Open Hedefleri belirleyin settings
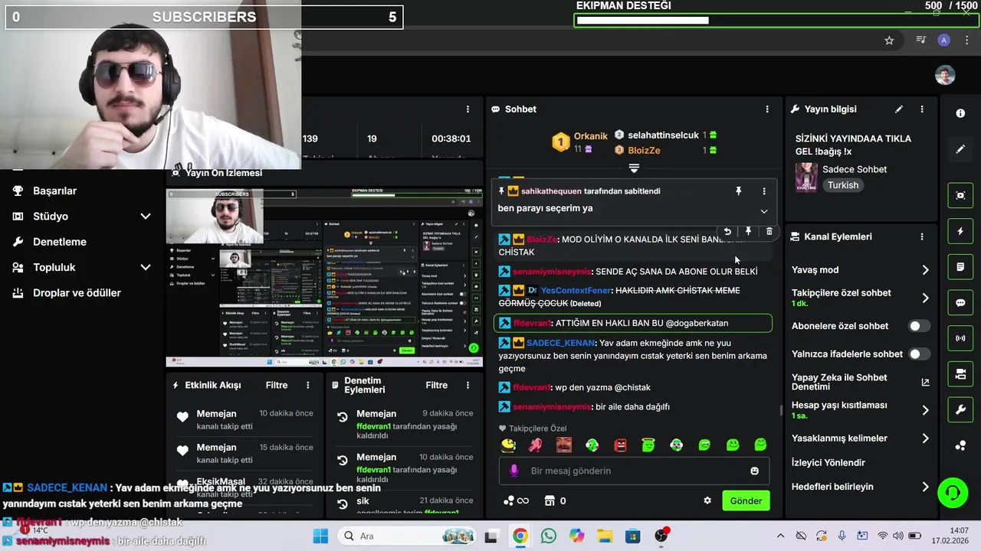Viewport: 981px width, 551px height. [x=860, y=487]
